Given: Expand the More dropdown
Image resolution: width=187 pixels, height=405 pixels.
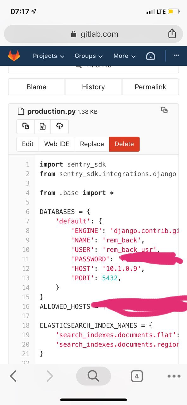Looking at the screenshot, I should click(124, 56).
